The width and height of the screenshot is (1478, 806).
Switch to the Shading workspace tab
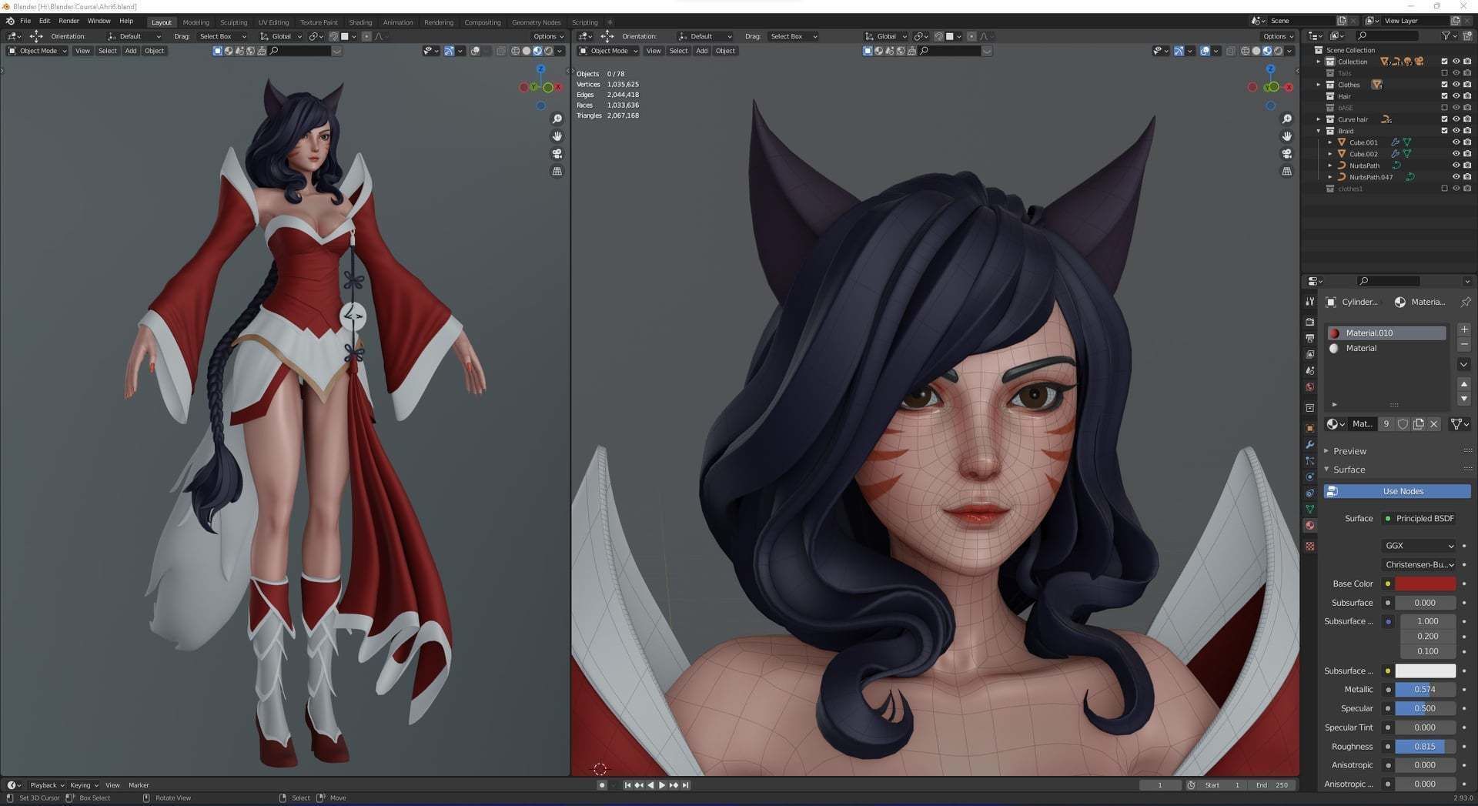coord(360,22)
